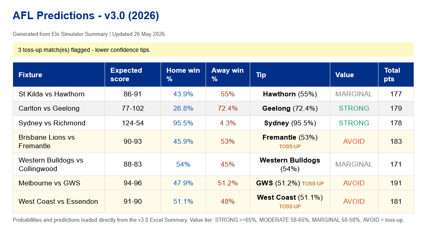Click the Fremantle (53%) tip
Screen dimensions: 430x234
[x=290, y=137]
